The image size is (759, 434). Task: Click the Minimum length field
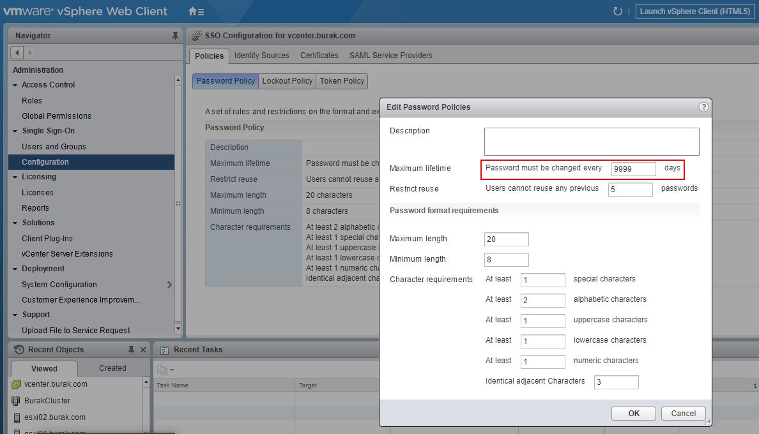click(x=507, y=260)
